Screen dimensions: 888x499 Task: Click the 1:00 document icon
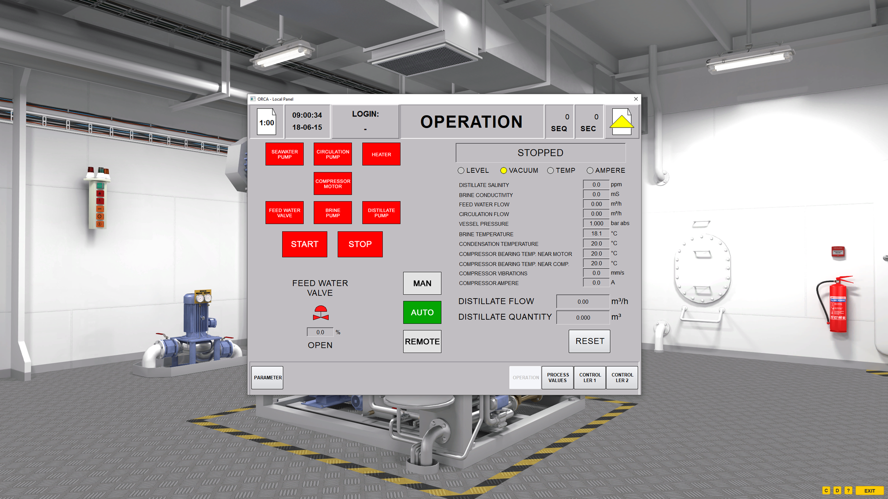tap(266, 122)
